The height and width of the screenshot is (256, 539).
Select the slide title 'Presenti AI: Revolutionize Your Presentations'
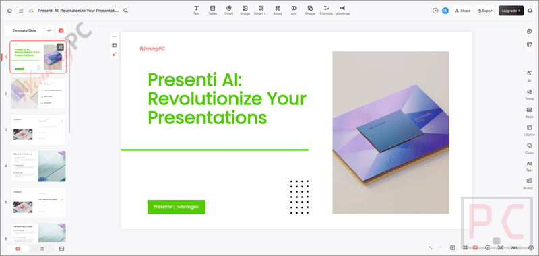[x=227, y=99]
